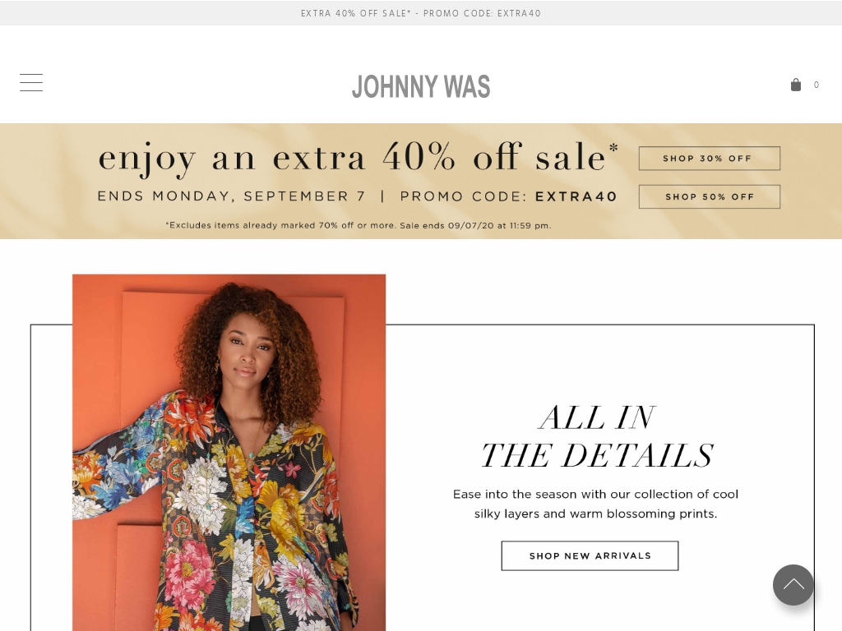This screenshot has width=842, height=631.
Task: Open the floral kimono model photo
Action: click(229, 453)
